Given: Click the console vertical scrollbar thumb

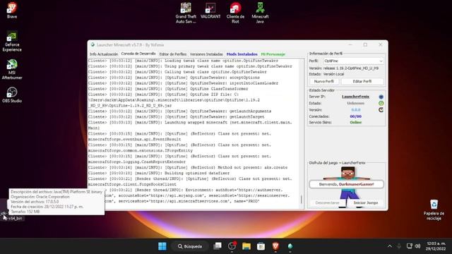Looking at the screenshot, I should click(302, 199).
